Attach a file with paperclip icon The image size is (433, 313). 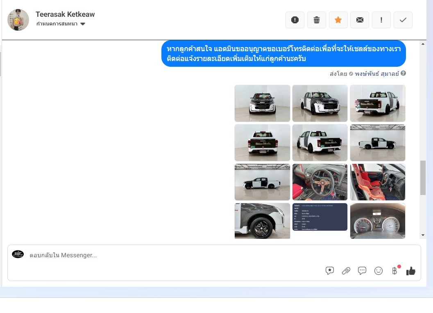tap(346, 271)
